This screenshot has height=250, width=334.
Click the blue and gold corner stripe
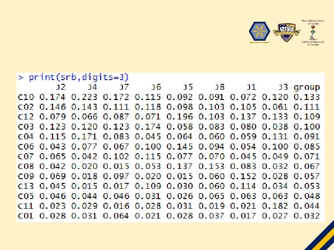[321, 237]
